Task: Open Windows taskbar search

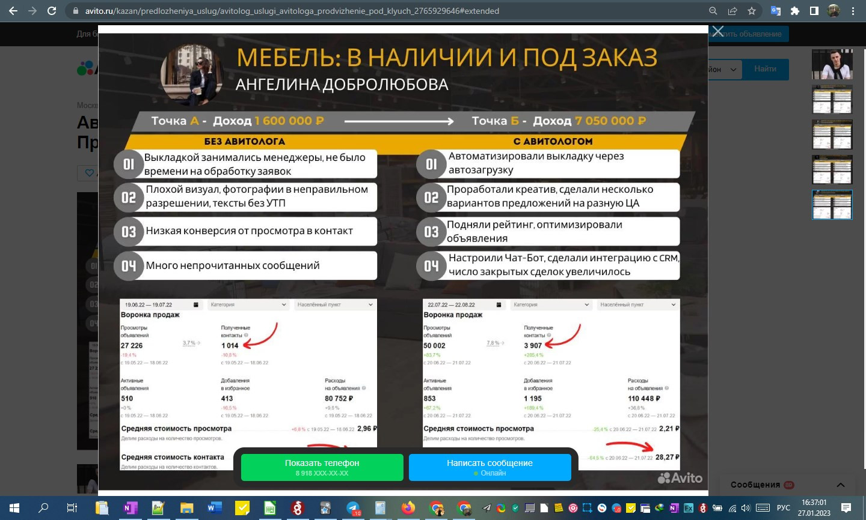Action: pos(43,508)
